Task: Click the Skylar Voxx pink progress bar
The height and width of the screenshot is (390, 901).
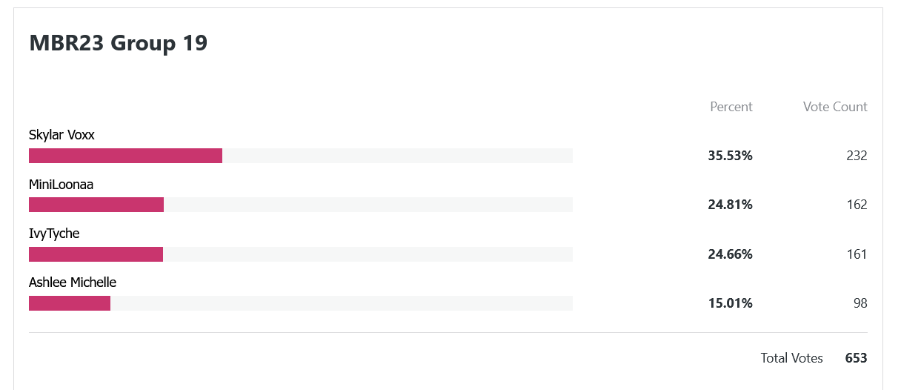Action: point(125,156)
